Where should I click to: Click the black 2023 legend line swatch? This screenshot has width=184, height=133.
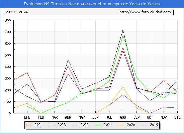tap(52, 125)
